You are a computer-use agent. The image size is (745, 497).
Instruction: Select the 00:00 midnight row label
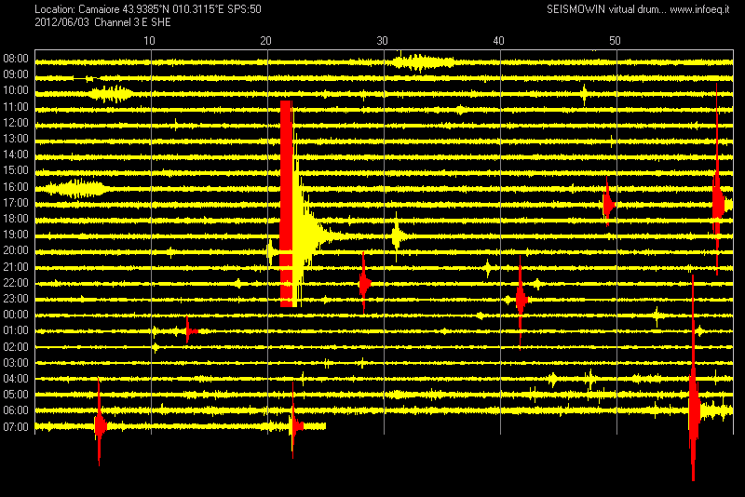click(x=16, y=315)
